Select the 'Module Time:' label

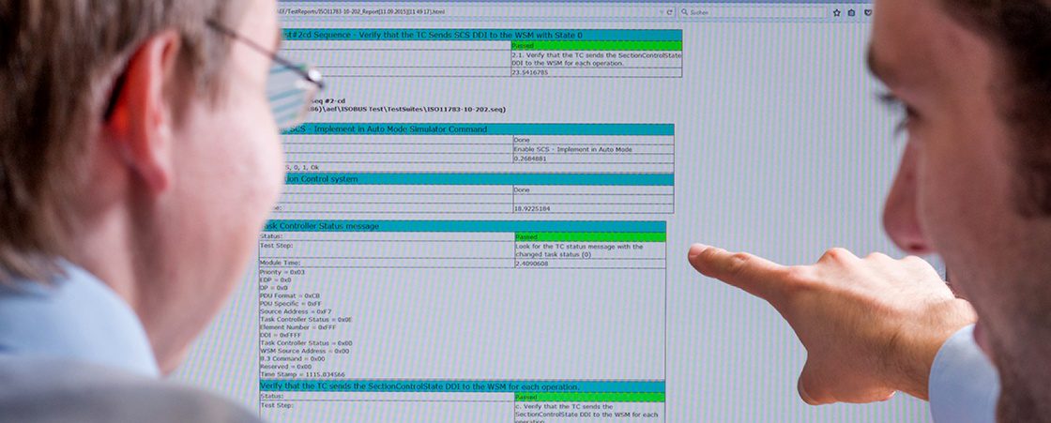click(281, 264)
